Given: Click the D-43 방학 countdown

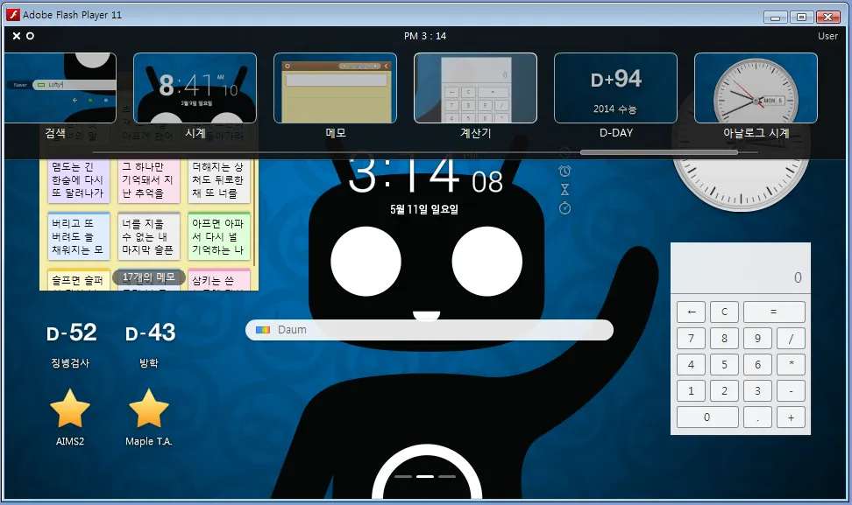Looking at the screenshot, I should click(x=149, y=345).
